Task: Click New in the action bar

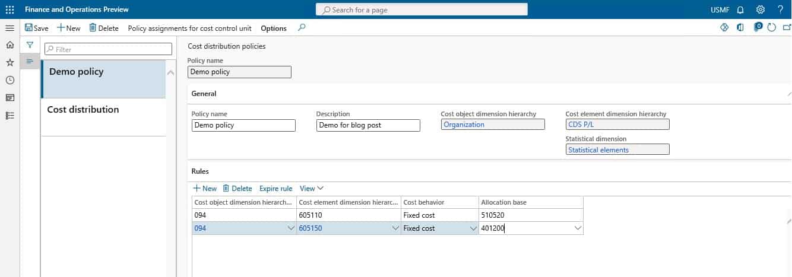Action: point(69,28)
